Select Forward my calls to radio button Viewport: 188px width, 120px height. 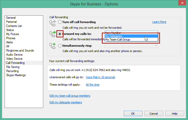(x=60, y=34)
